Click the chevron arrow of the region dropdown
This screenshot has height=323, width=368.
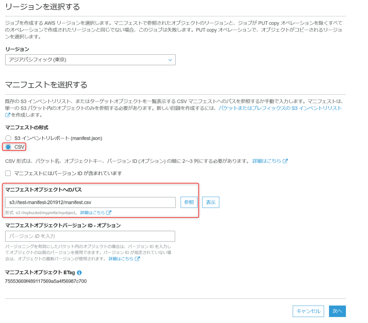[170, 60]
